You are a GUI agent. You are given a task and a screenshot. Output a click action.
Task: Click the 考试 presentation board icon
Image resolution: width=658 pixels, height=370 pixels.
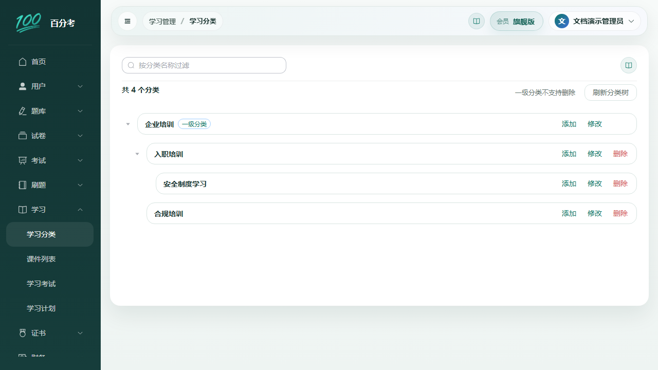click(x=22, y=160)
